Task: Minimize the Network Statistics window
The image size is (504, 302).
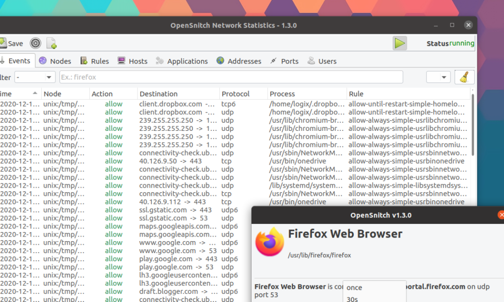Action: tap(436, 25)
